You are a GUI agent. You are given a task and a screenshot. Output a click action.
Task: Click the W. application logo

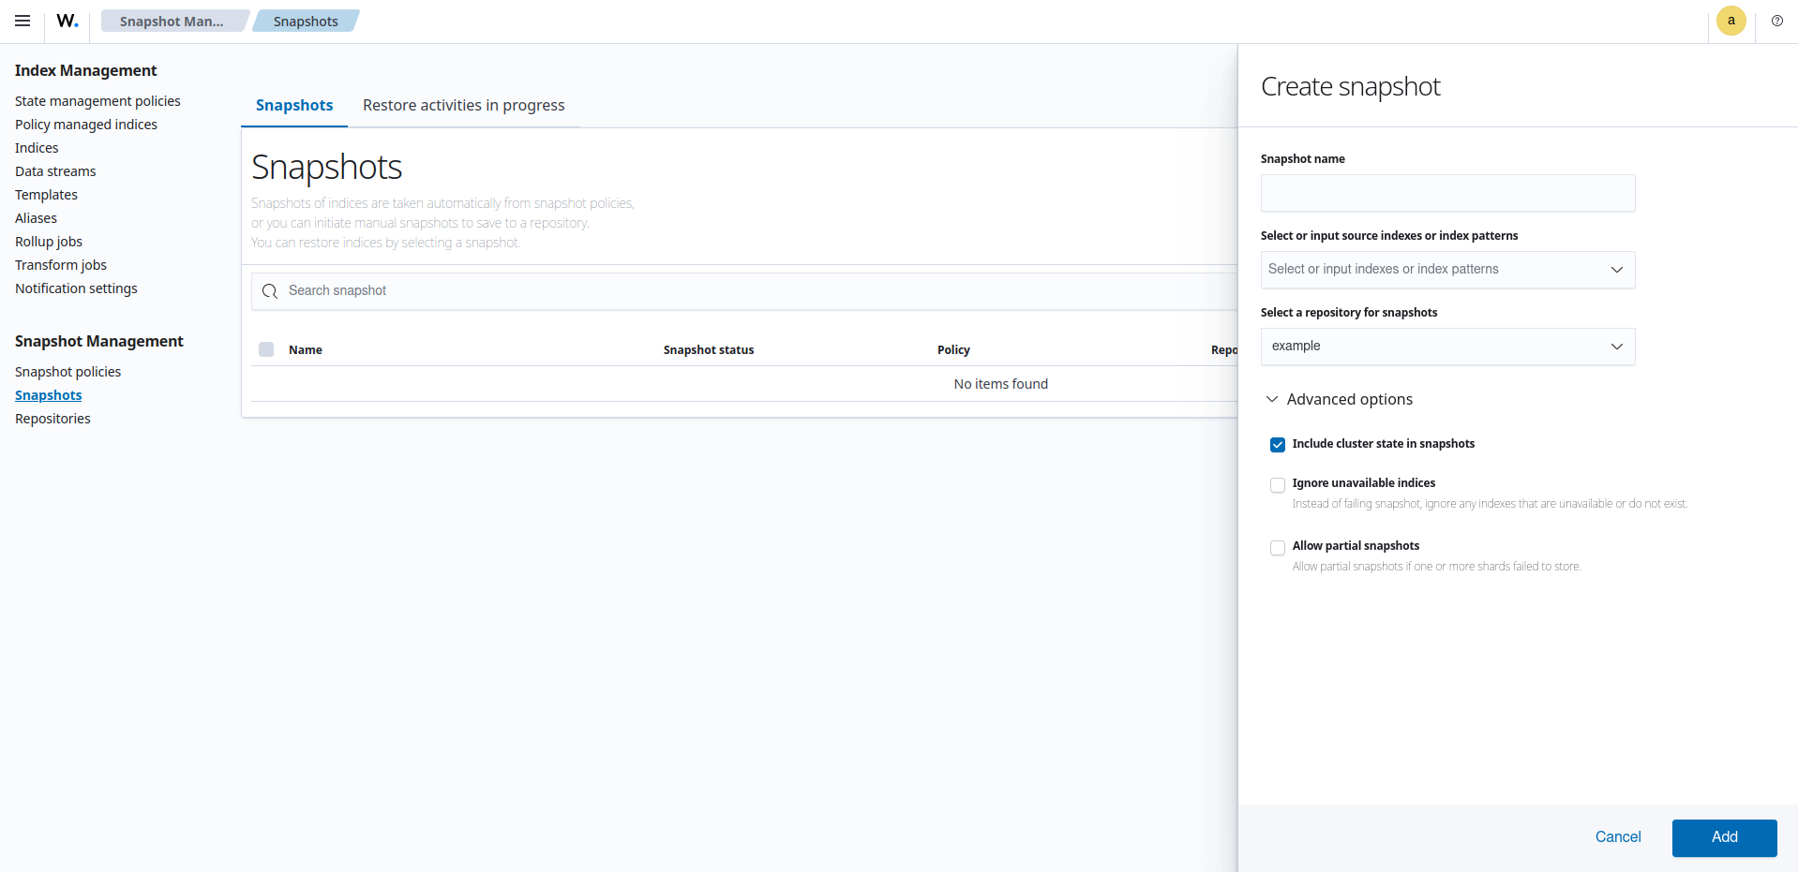click(67, 21)
